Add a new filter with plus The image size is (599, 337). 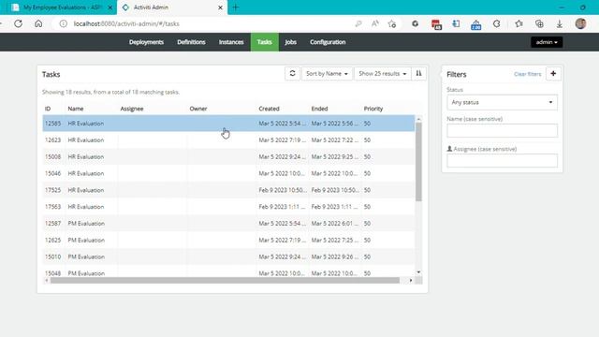(553, 73)
